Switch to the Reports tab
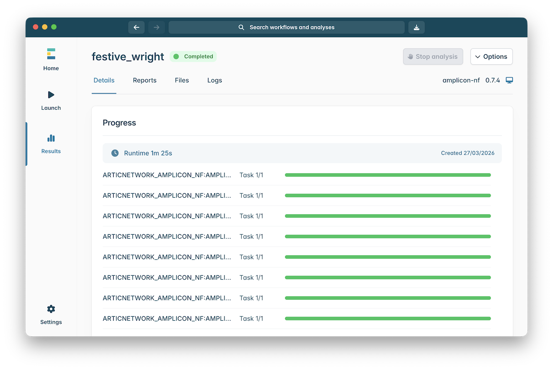Image resolution: width=553 pixels, height=370 pixels. [x=145, y=80]
